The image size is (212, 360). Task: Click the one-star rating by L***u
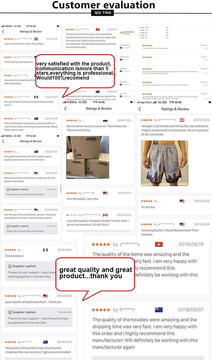[72, 215]
